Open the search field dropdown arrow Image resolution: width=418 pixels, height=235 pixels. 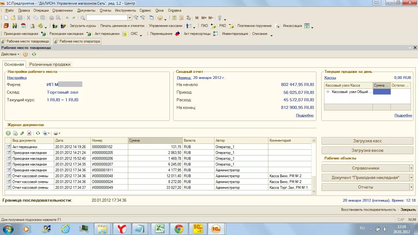click(x=130, y=18)
